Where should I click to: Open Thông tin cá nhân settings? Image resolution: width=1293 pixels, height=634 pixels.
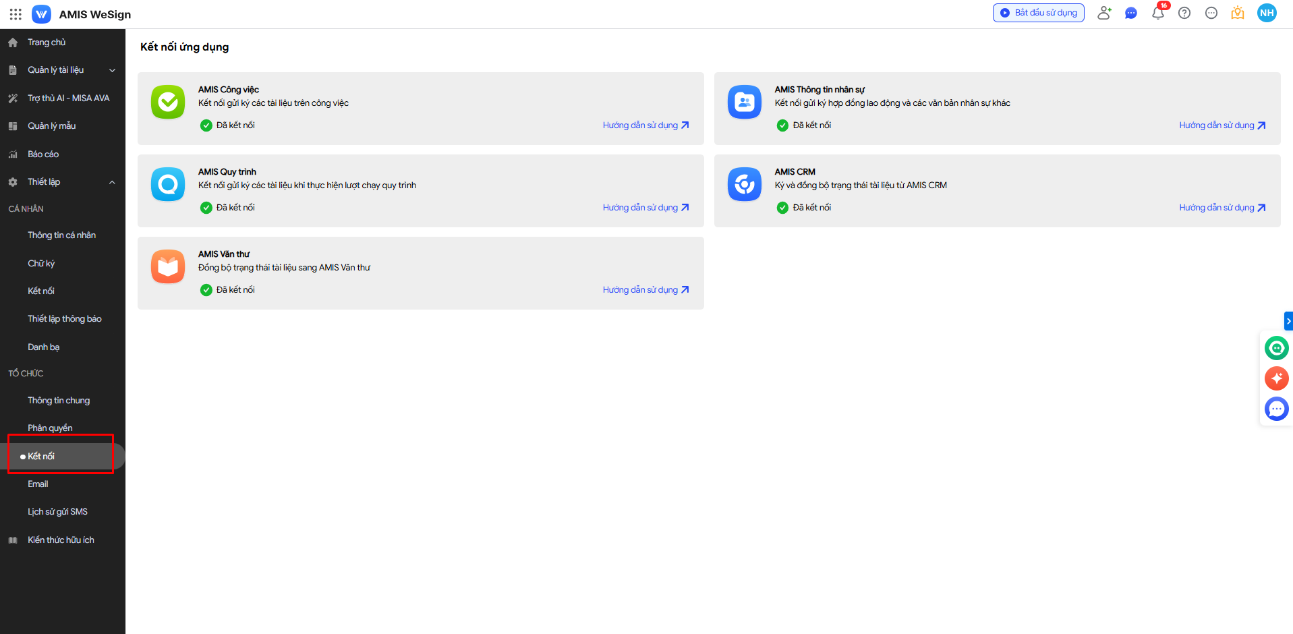[63, 235]
